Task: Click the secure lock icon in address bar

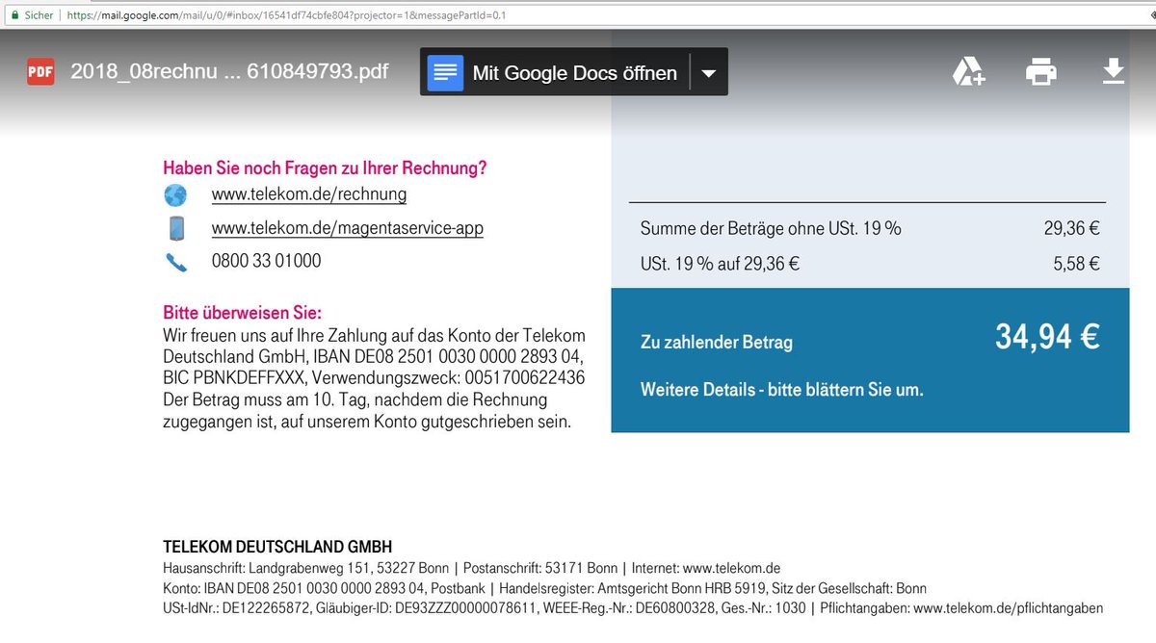Action: coord(14,15)
